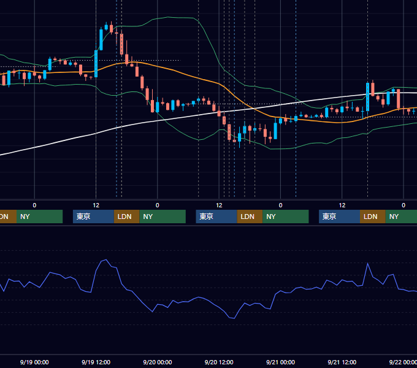Screen dimensions: 417x368
Task: Click the NY session block spanning 9/21 00:00
Action: point(286,217)
